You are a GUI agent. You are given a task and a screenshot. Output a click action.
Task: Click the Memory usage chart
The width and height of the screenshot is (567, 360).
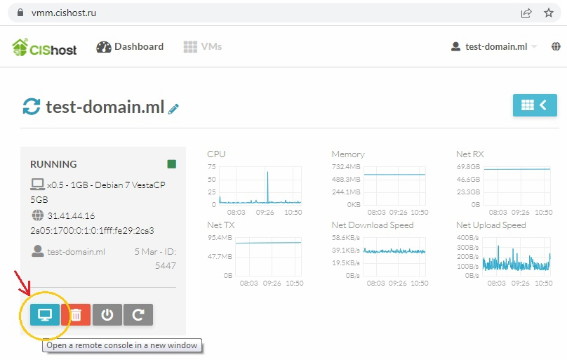(394, 185)
